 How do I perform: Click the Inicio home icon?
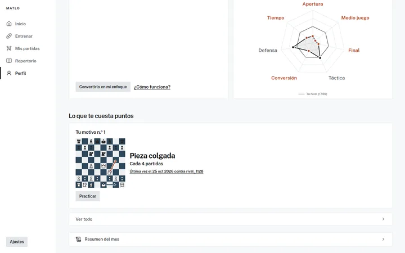[9, 24]
